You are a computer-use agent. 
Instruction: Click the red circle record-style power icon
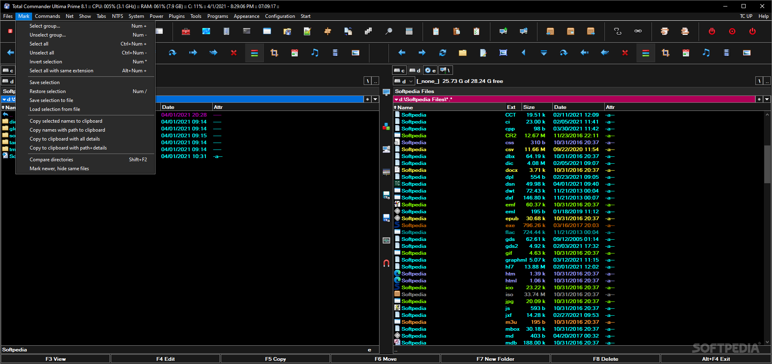[x=732, y=31]
